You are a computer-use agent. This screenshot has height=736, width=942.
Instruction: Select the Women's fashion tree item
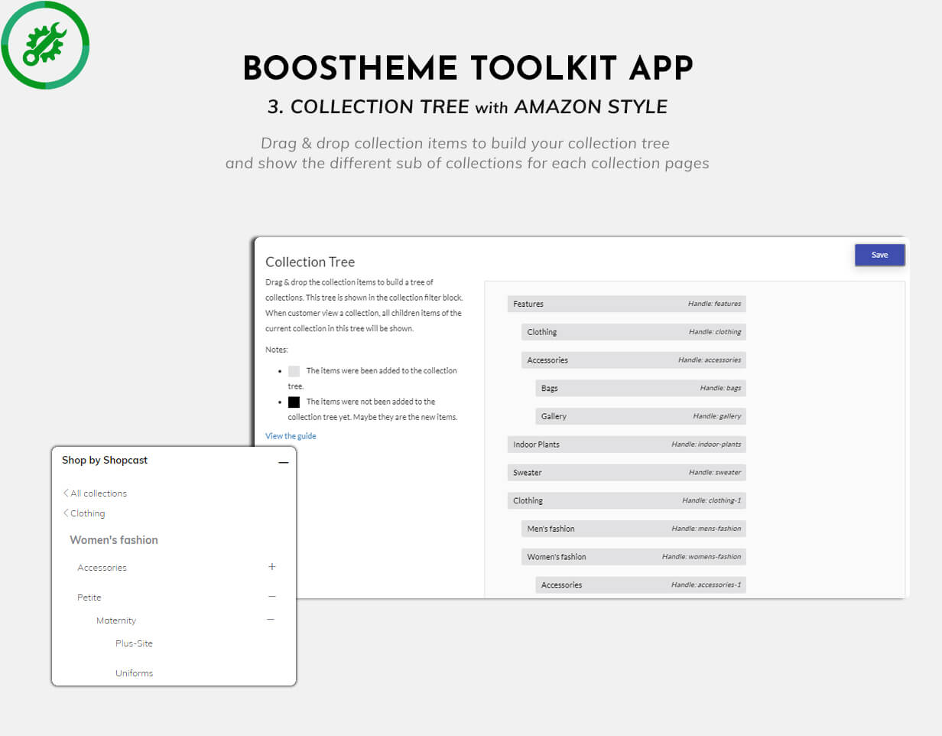(x=634, y=556)
